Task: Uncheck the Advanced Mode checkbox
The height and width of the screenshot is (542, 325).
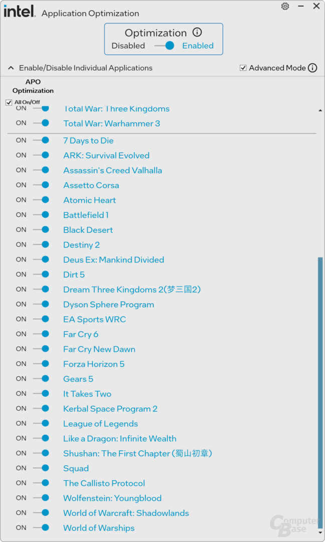Action: point(243,68)
